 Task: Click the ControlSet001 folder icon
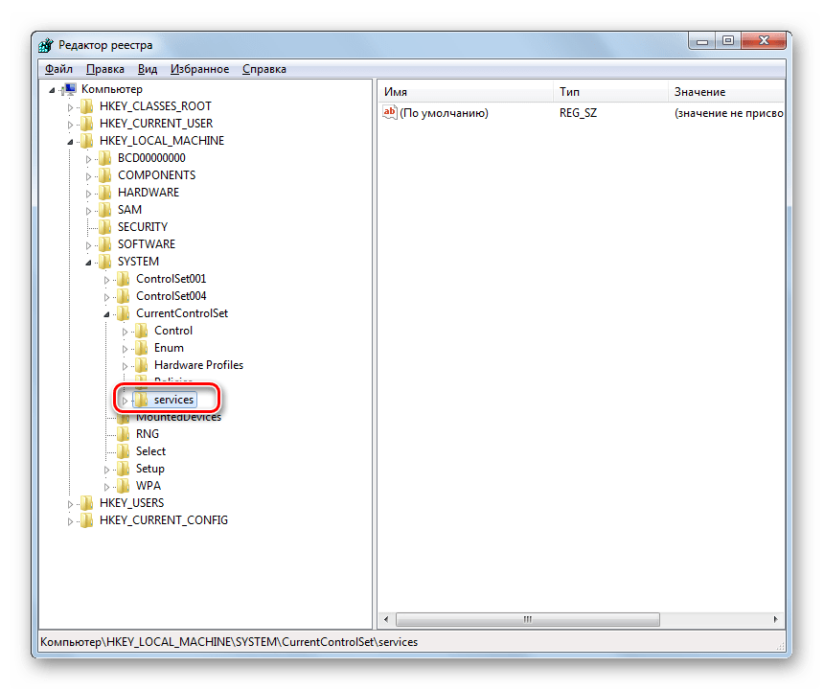tap(124, 279)
